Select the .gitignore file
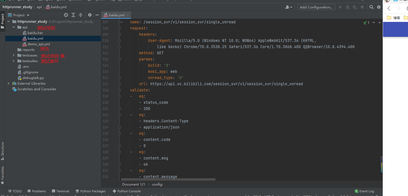Screen dimensions: 408x196 (28, 72)
